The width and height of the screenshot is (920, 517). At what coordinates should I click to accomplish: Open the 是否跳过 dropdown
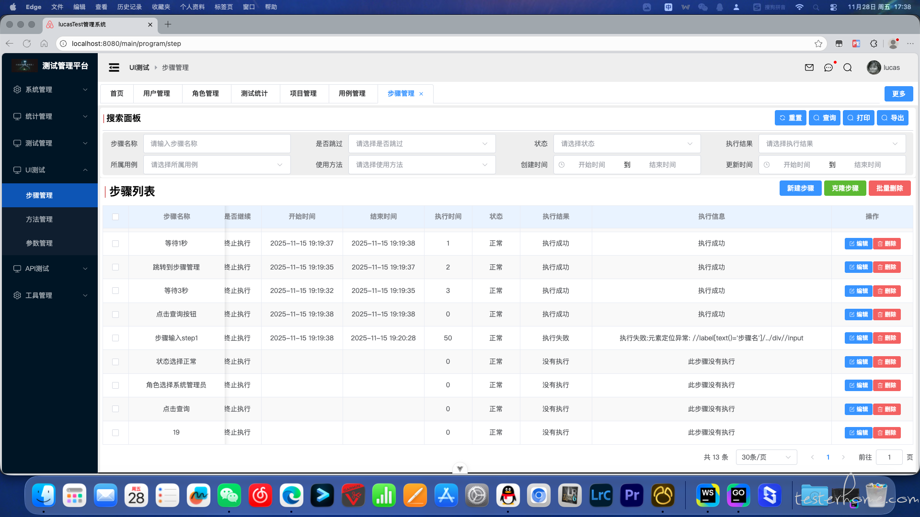[422, 144]
